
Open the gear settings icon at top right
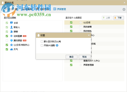tap(124, 9)
